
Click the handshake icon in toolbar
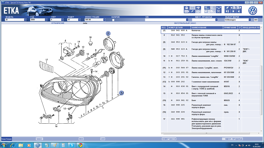click(x=198, y=8)
